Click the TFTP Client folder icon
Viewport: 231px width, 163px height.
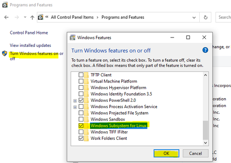[x=86, y=75]
